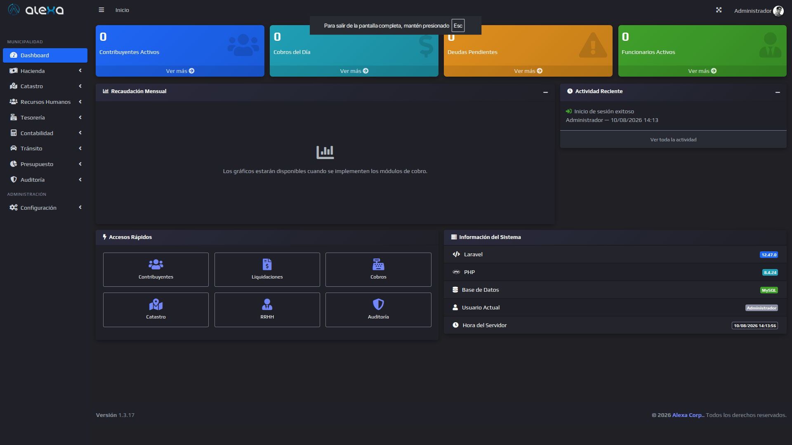The width and height of the screenshot is (792, 445).
Task: Open the Administrador user avatar
Action: pyautogui.click(x=778, y=11)
